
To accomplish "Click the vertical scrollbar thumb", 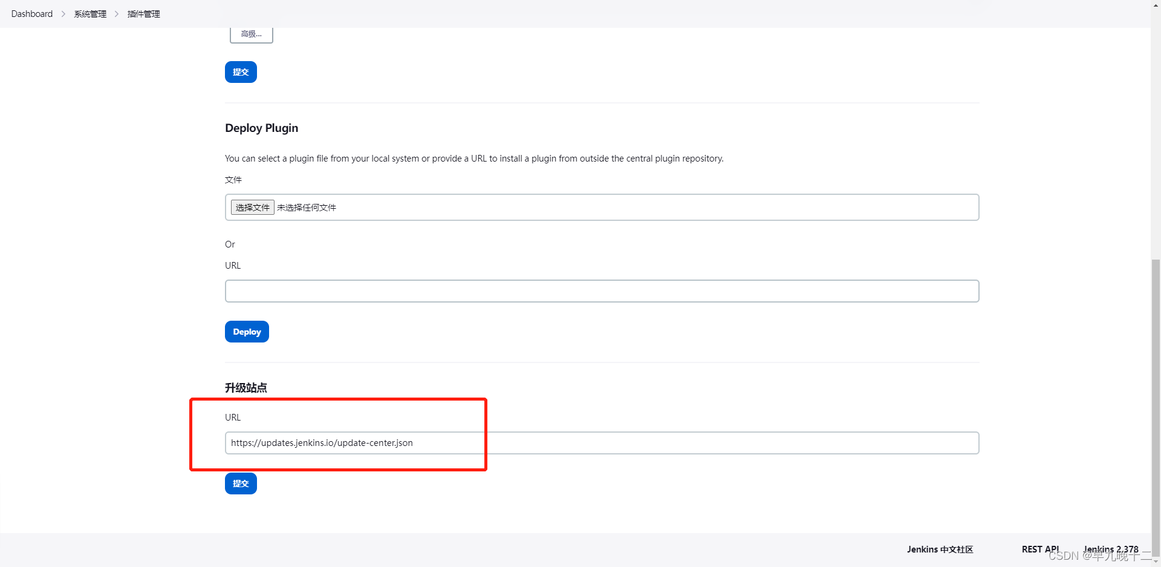I will (1156, 405).
